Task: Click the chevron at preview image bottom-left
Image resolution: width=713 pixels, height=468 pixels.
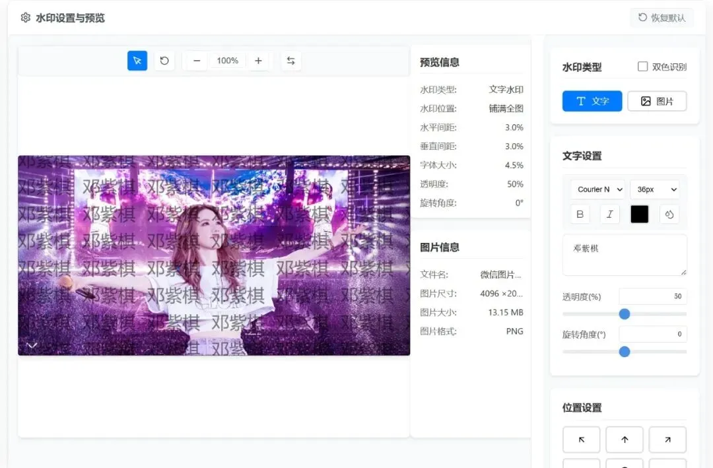Action: [32, 346]
